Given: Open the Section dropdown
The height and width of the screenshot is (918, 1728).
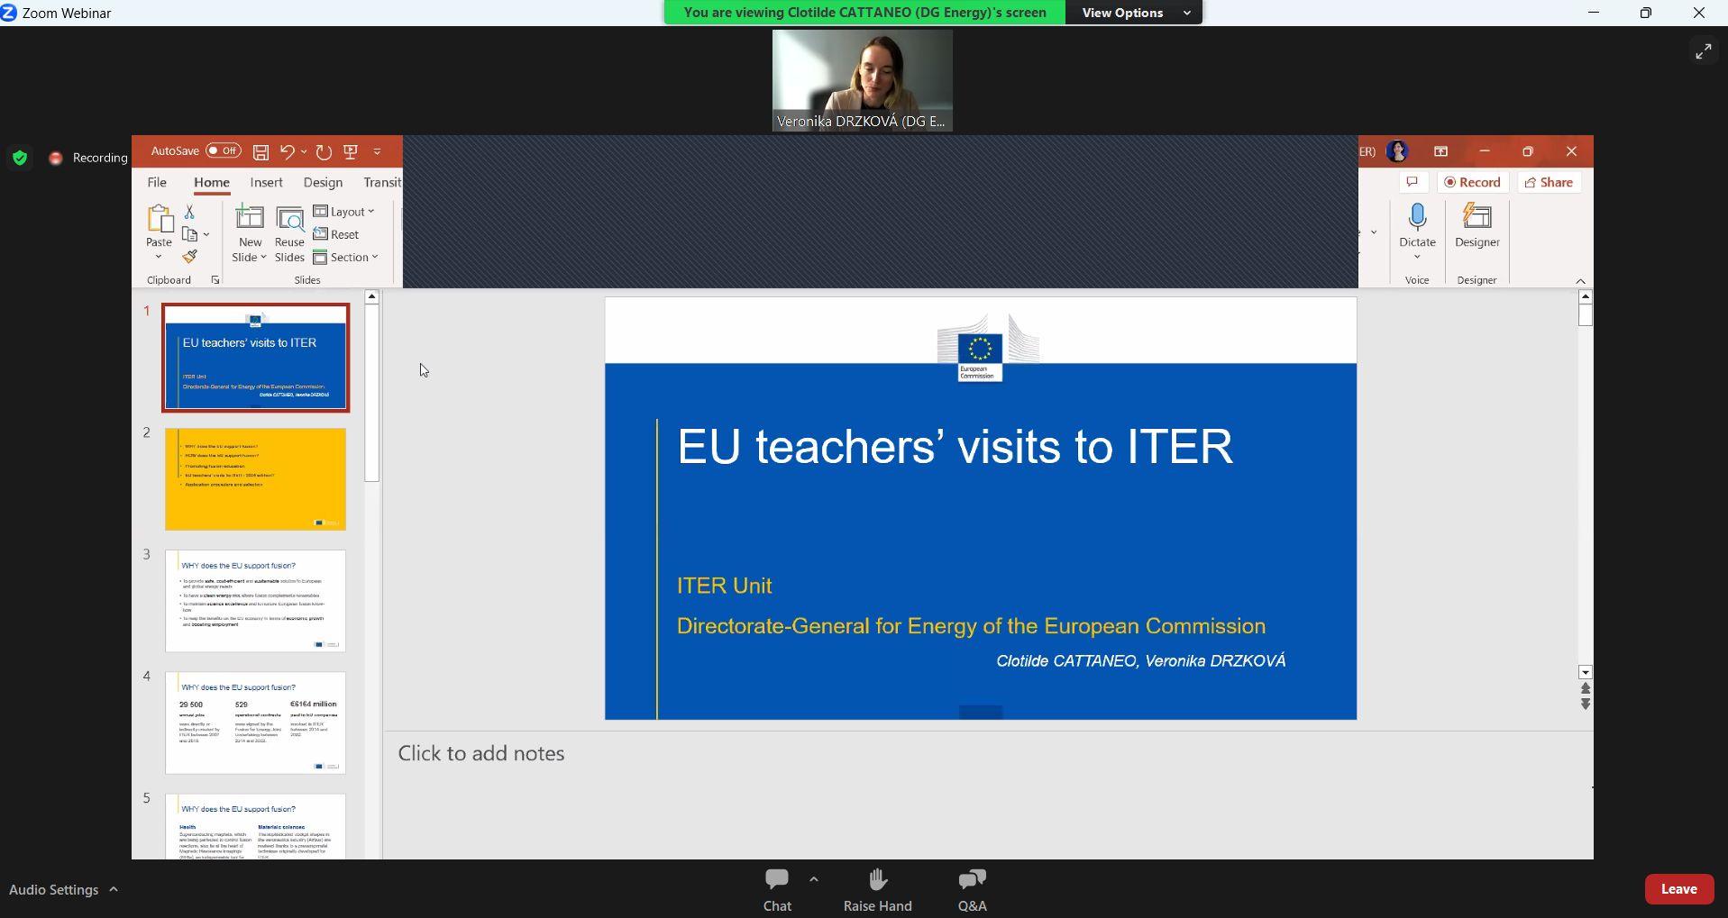Looking at the screenshot, I should click(346, 258).
